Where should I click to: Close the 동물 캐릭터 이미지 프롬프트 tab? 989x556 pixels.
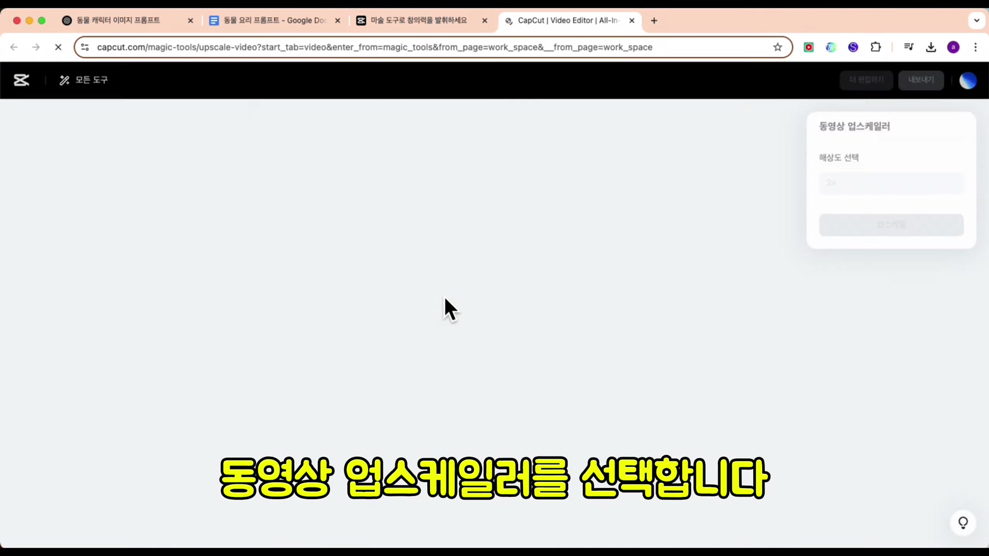tap(190, 20)
